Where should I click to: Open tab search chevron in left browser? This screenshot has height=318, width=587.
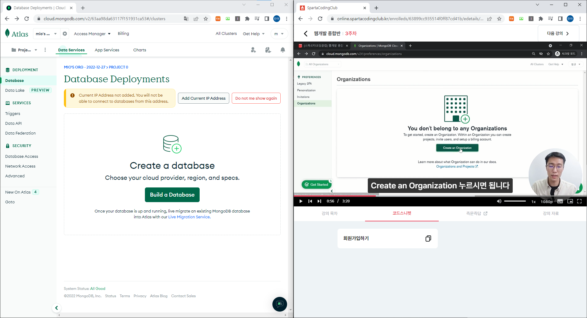(244, 5)
